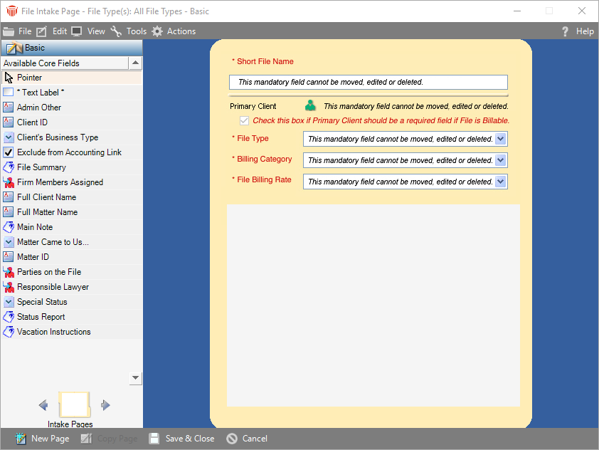Click the Short File Name input field
Image resolution: width=599 pixels, height=450 pixels.
pos(368,82)
